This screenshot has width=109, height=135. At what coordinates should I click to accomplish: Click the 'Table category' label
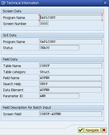point(14,72)
